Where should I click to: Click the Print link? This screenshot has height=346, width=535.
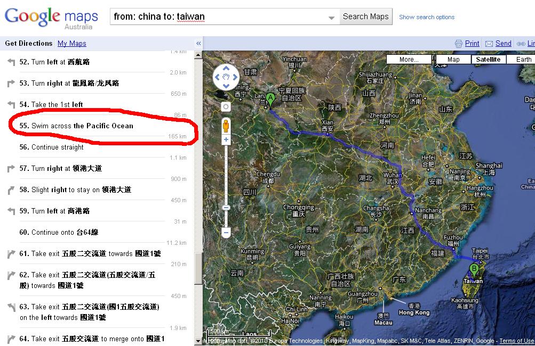[472, 43]
